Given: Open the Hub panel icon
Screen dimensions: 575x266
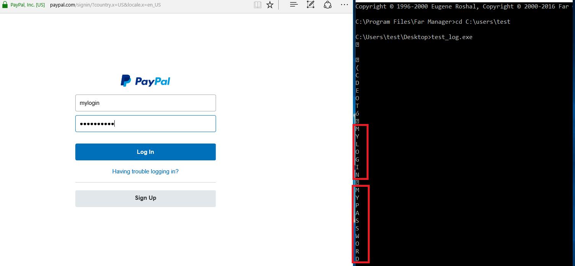Looking at the screenshot, I should coord(293,5).
